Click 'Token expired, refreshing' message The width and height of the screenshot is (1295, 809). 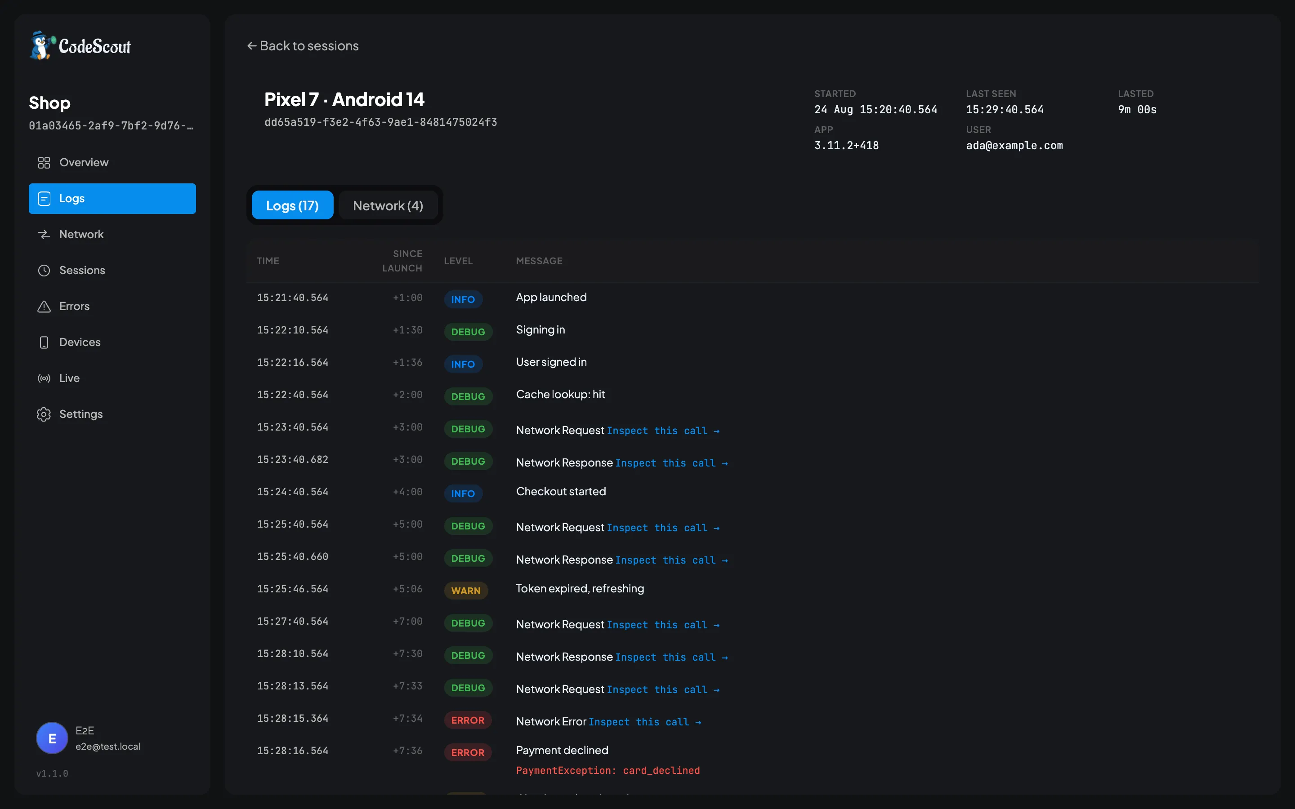[x=580, y=589]
